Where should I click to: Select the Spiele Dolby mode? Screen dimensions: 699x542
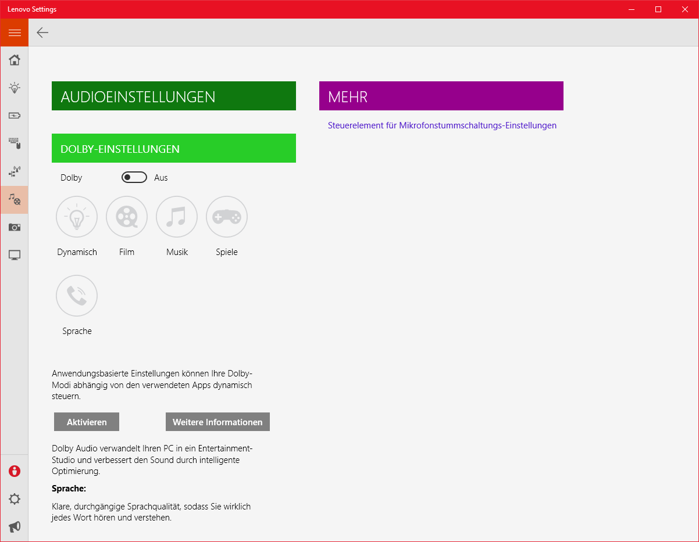227,217
